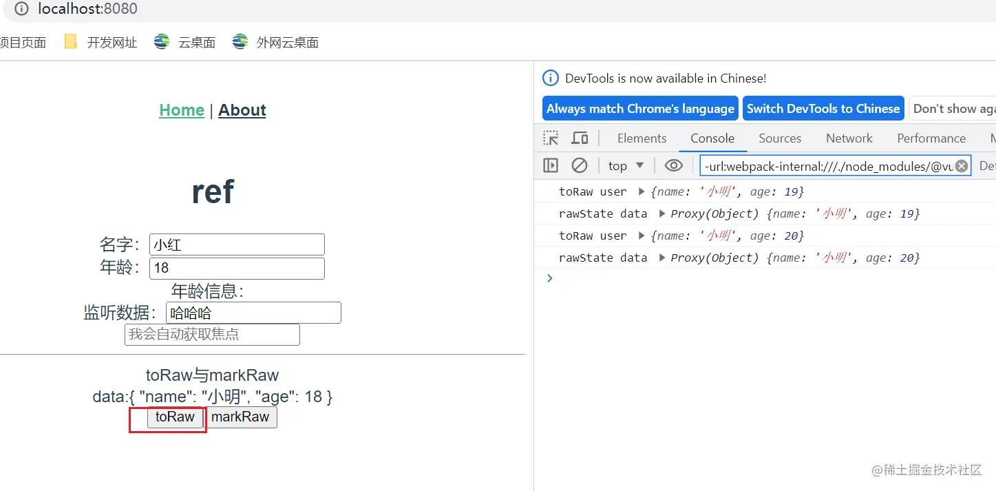This screenshot has height=491, width=996.
Task: Click DevTools is now available in Chinese text
Action: tap(666, 78)
